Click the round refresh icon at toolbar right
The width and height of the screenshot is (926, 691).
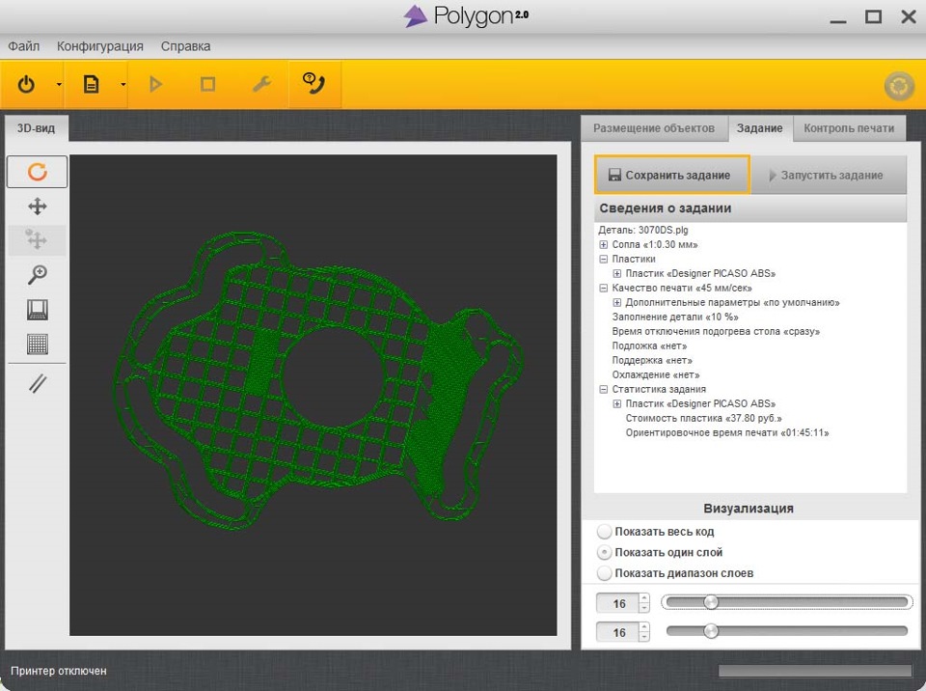pos(899,86)
